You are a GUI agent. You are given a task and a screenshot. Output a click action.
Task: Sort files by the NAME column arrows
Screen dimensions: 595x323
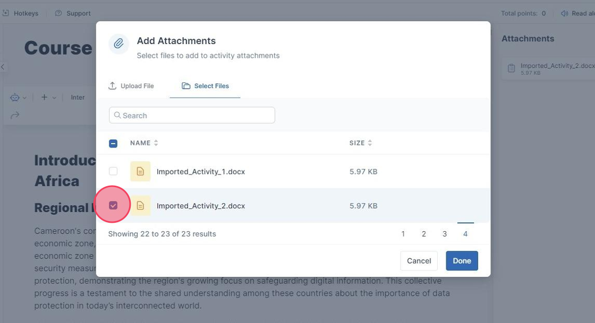[156, 143]
